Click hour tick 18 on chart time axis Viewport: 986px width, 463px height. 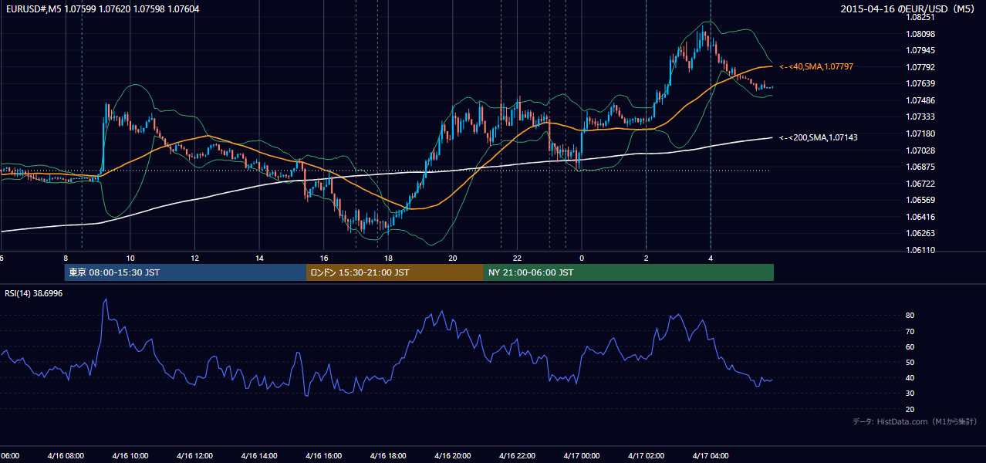pos(389,259)
